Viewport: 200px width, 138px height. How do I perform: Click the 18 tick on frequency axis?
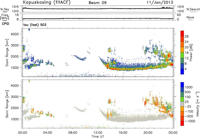(16, 15)
